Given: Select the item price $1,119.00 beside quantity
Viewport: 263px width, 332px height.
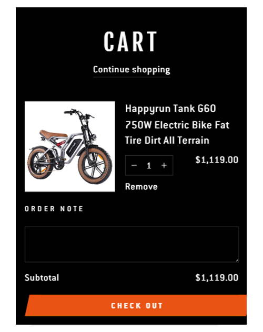Looking at the screenshot, I should (x=217, y=160).
